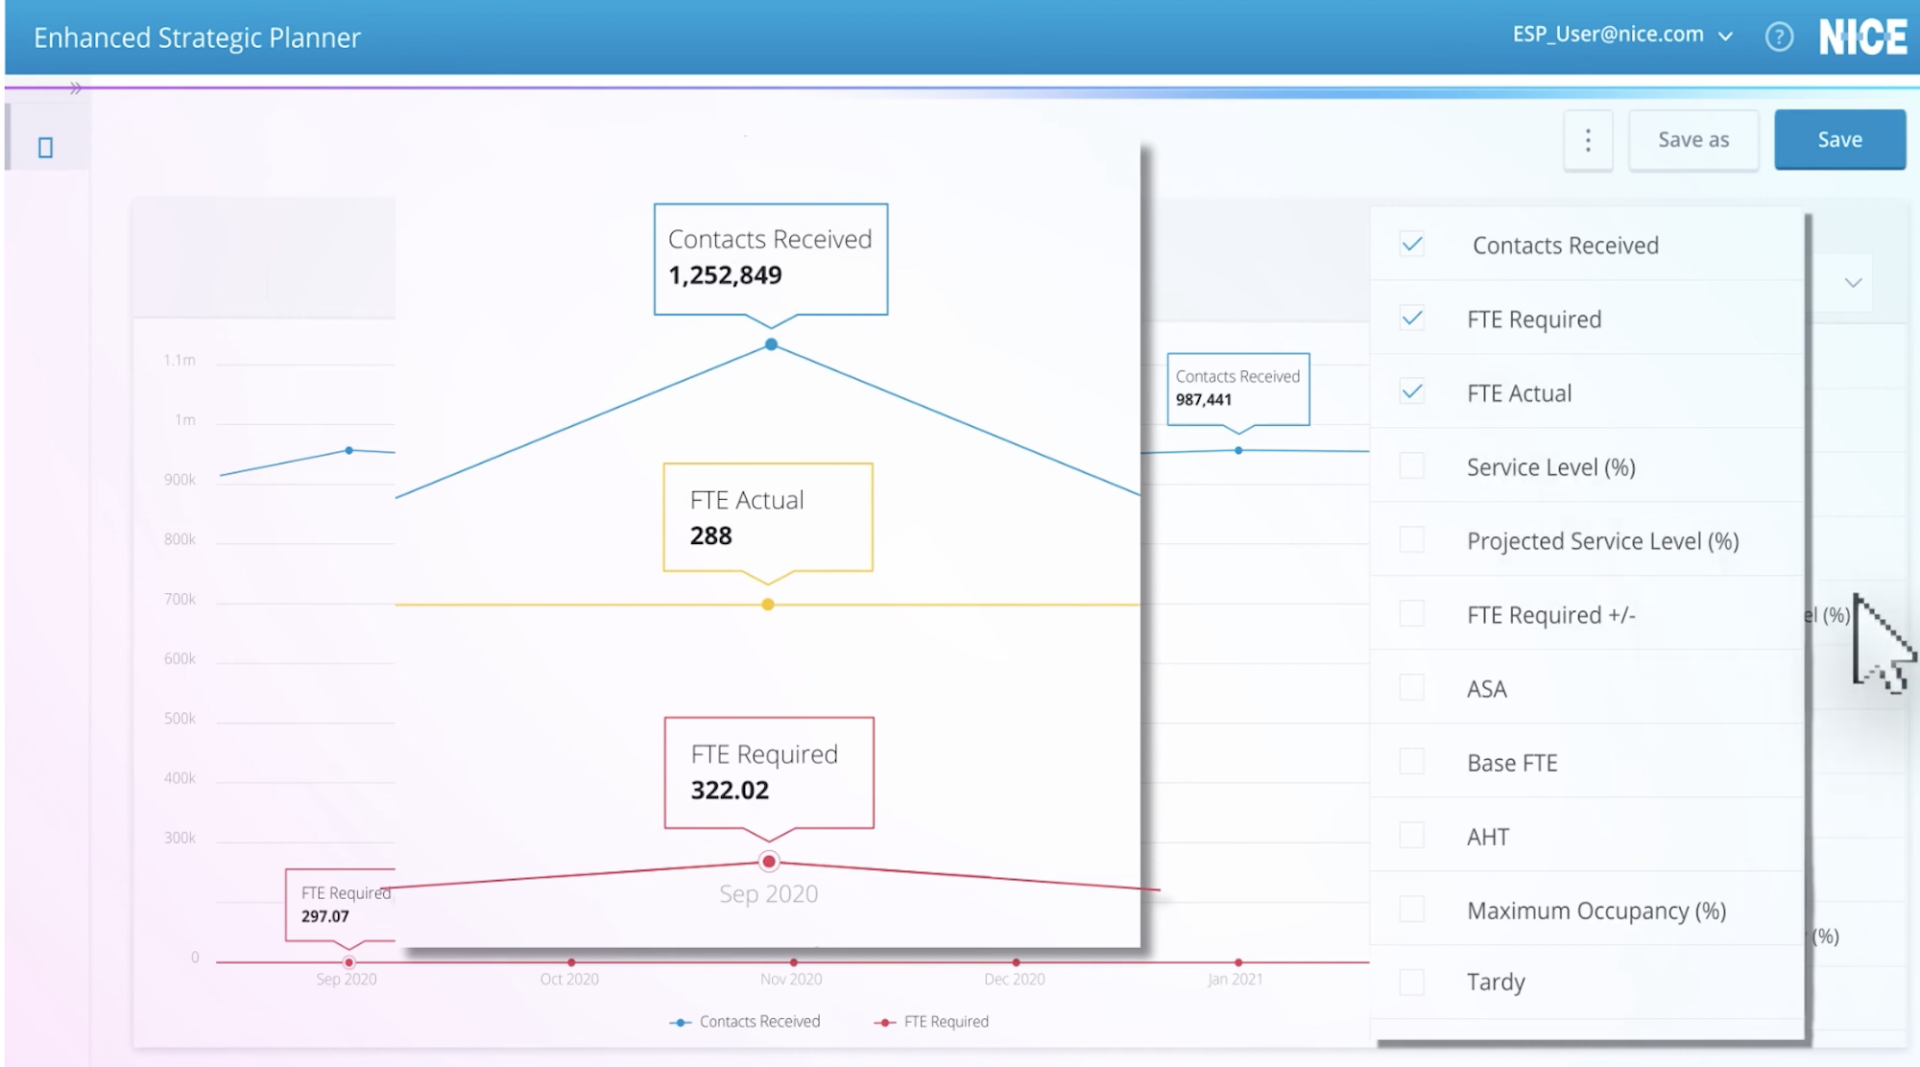Viewport: 1920px width, 1067px height.
Task: Open the three-dot more options menu
Action: (x=1588, y=140)
